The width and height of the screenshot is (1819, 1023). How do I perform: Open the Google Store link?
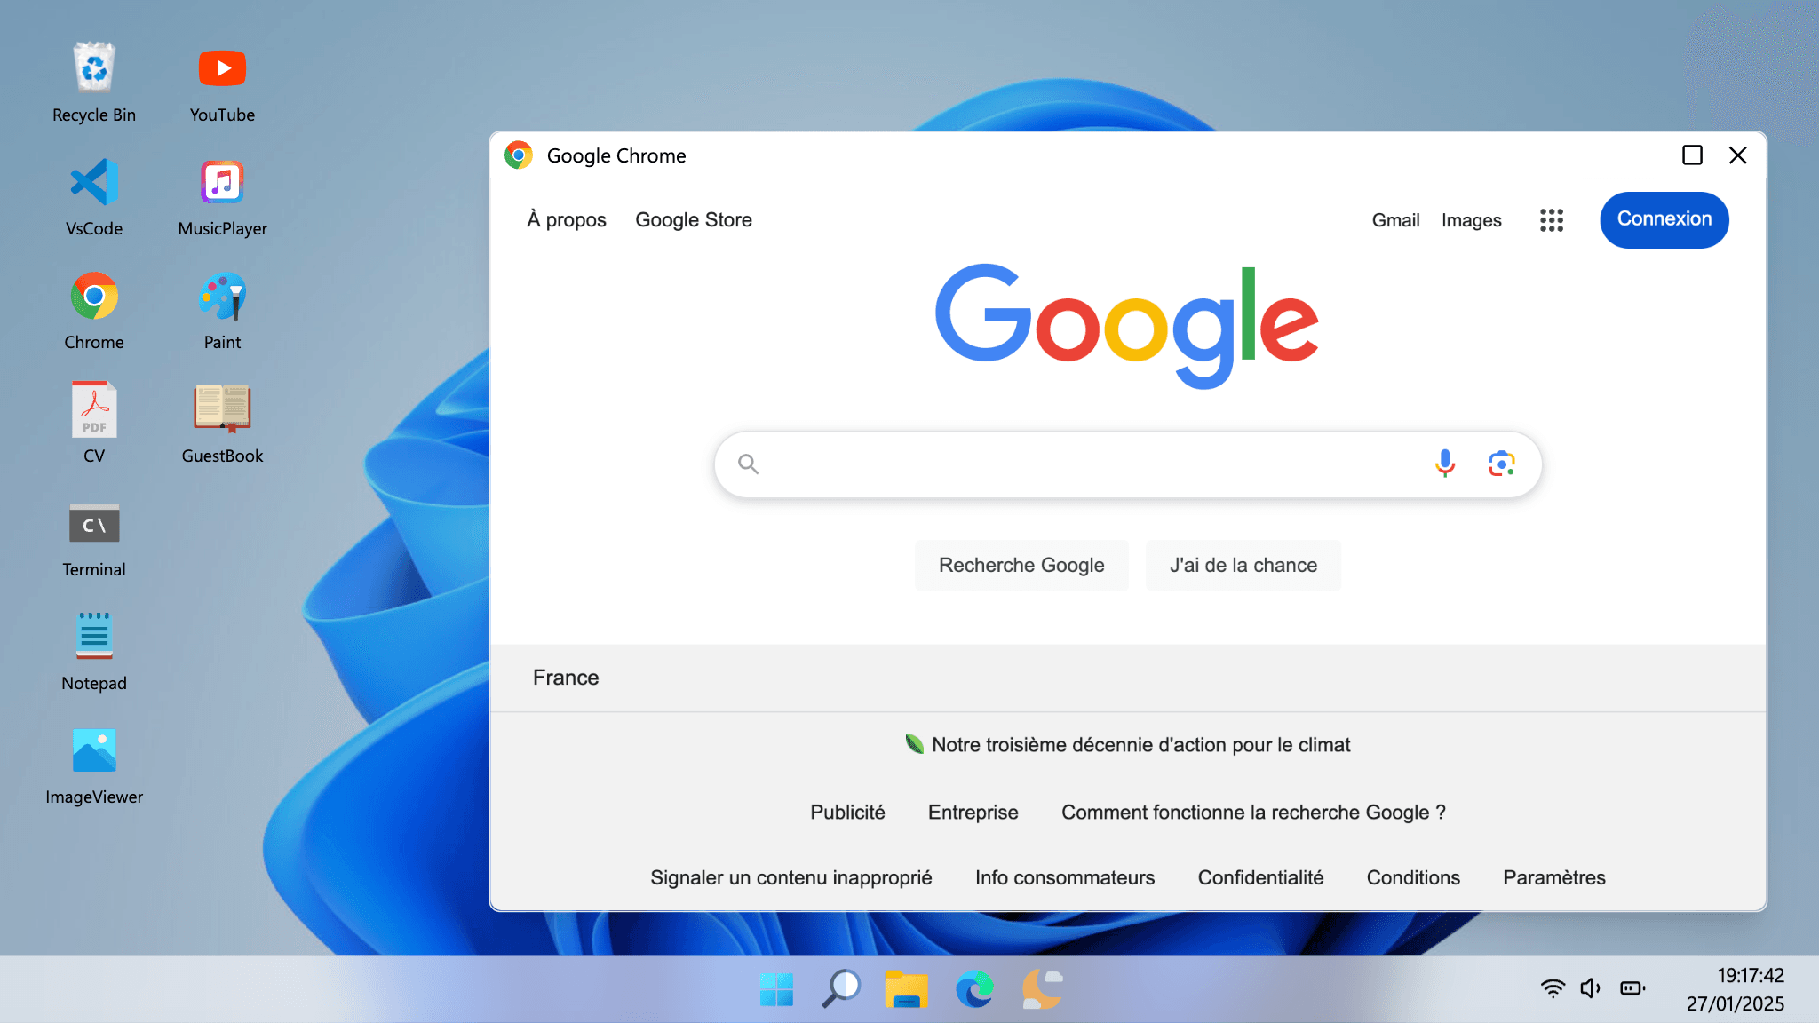(693, 219)
